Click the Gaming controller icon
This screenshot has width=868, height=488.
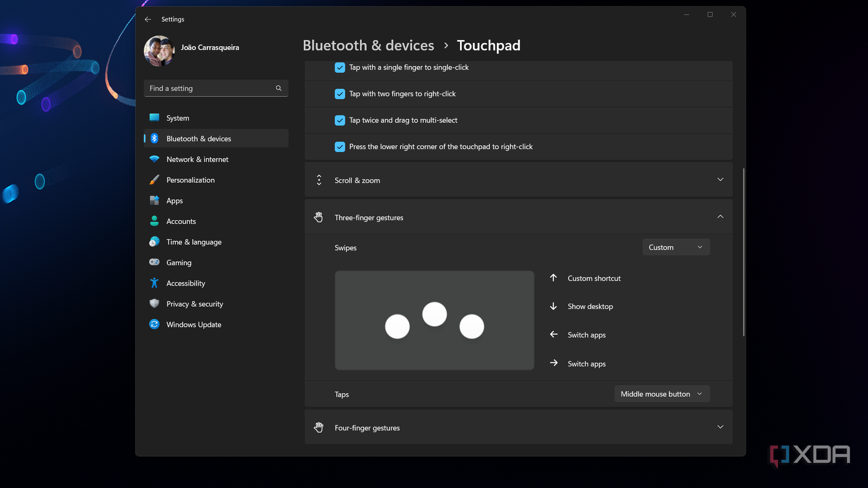(x=155, y=262)
